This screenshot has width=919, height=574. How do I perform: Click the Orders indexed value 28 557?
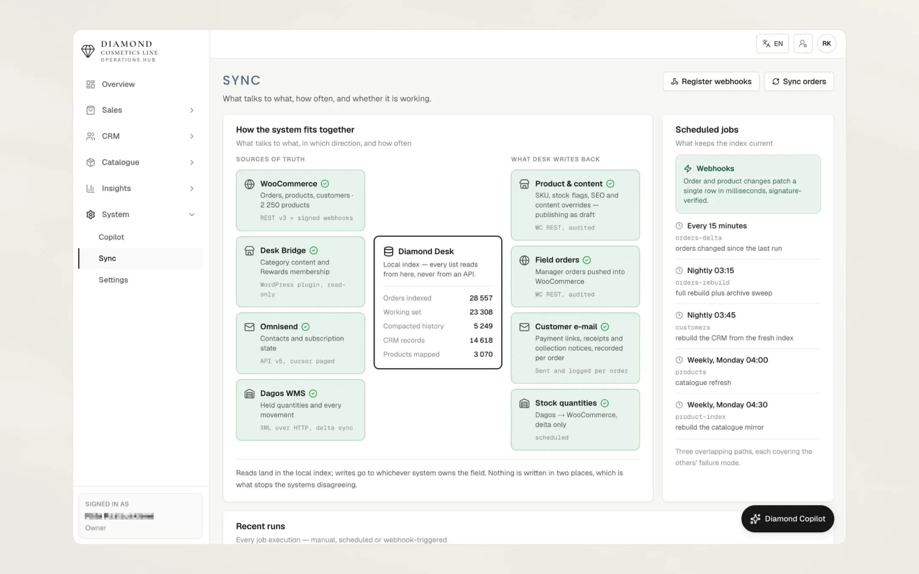point(481,298)
